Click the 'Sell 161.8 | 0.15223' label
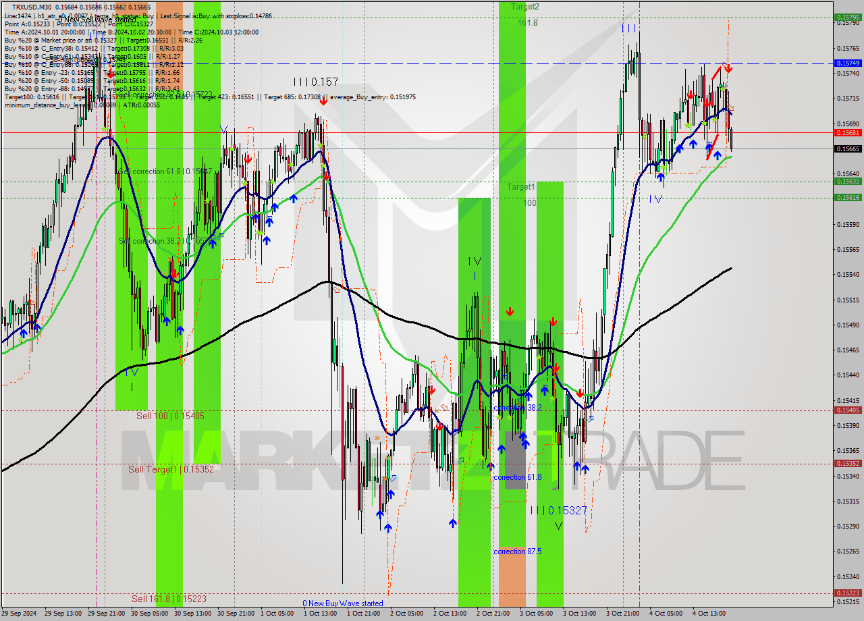The height and width of the screenshot is (621, 864). (x=169, y=599)
